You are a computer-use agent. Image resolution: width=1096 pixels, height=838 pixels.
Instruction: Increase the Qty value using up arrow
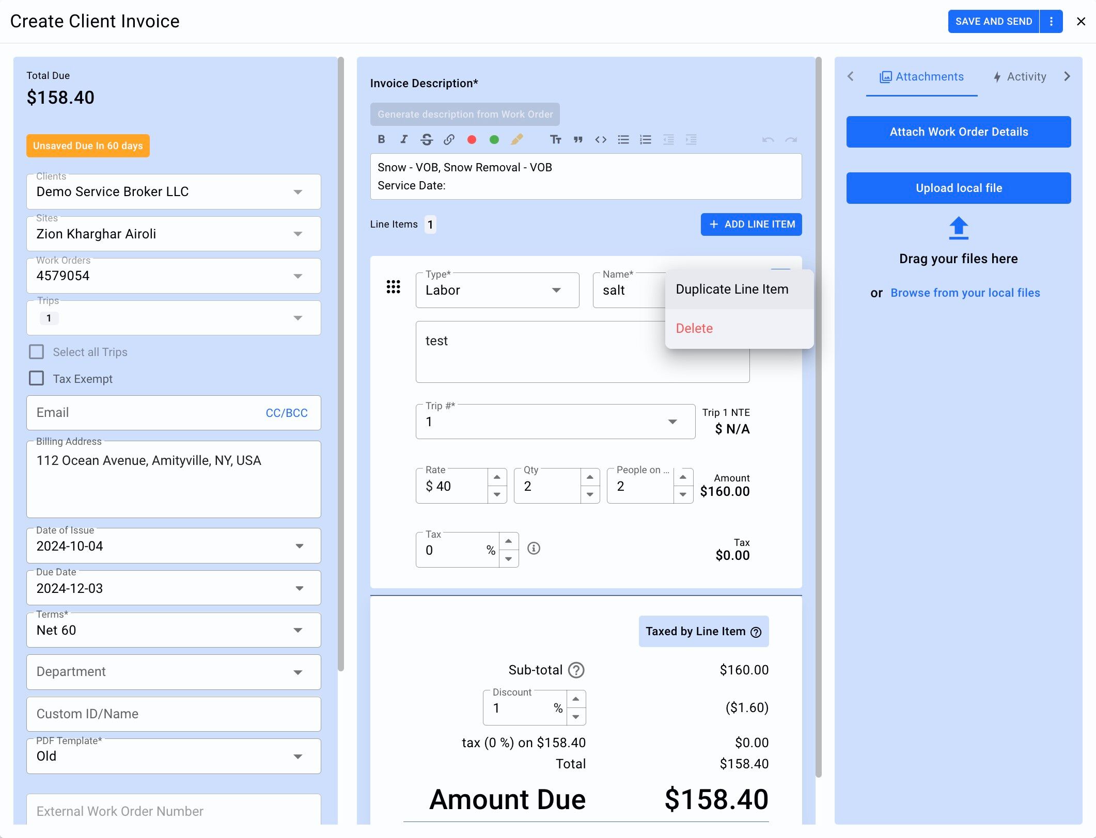pos(589,477)
